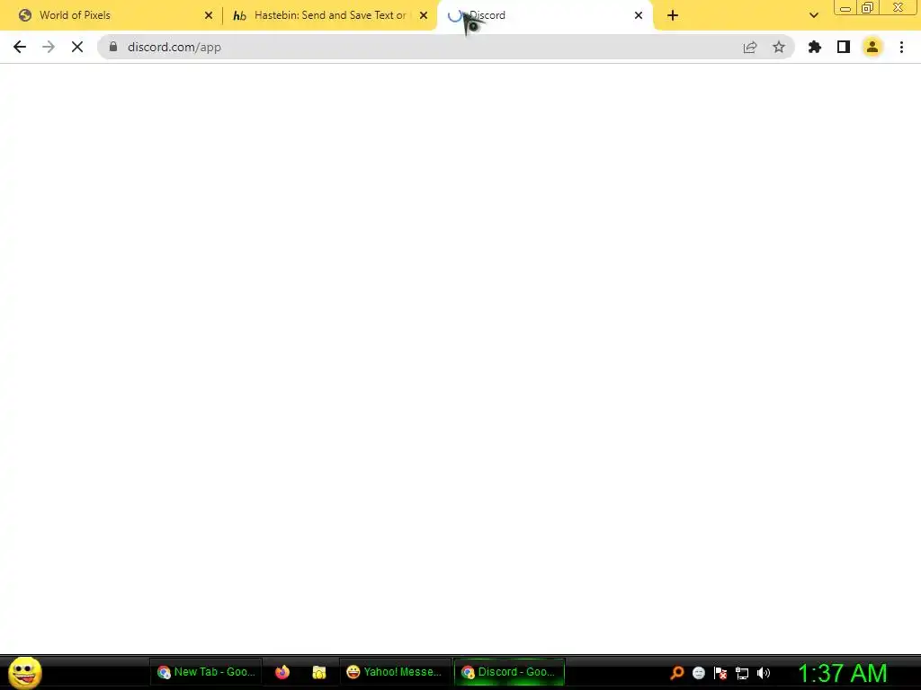Open the smiley Start menu button
The height and width of the screenshot is (690, 921).
point(25,672)
